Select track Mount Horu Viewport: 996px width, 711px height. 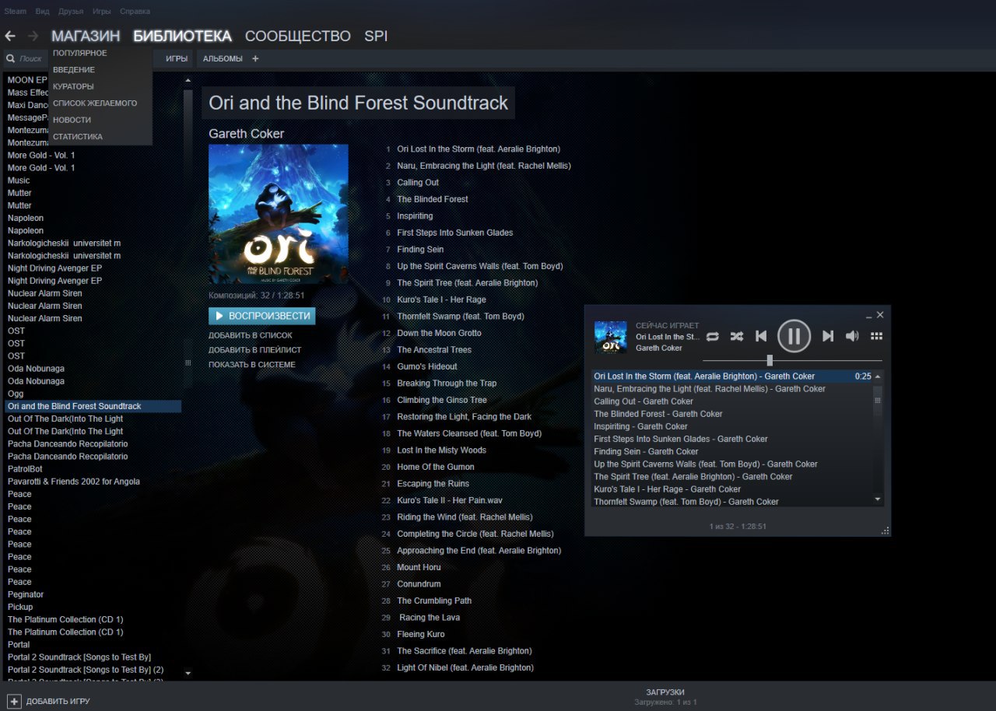(x=419, y=567)
